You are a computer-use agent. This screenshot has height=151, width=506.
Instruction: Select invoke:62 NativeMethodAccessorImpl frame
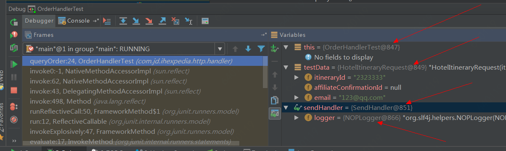(142, 81)
